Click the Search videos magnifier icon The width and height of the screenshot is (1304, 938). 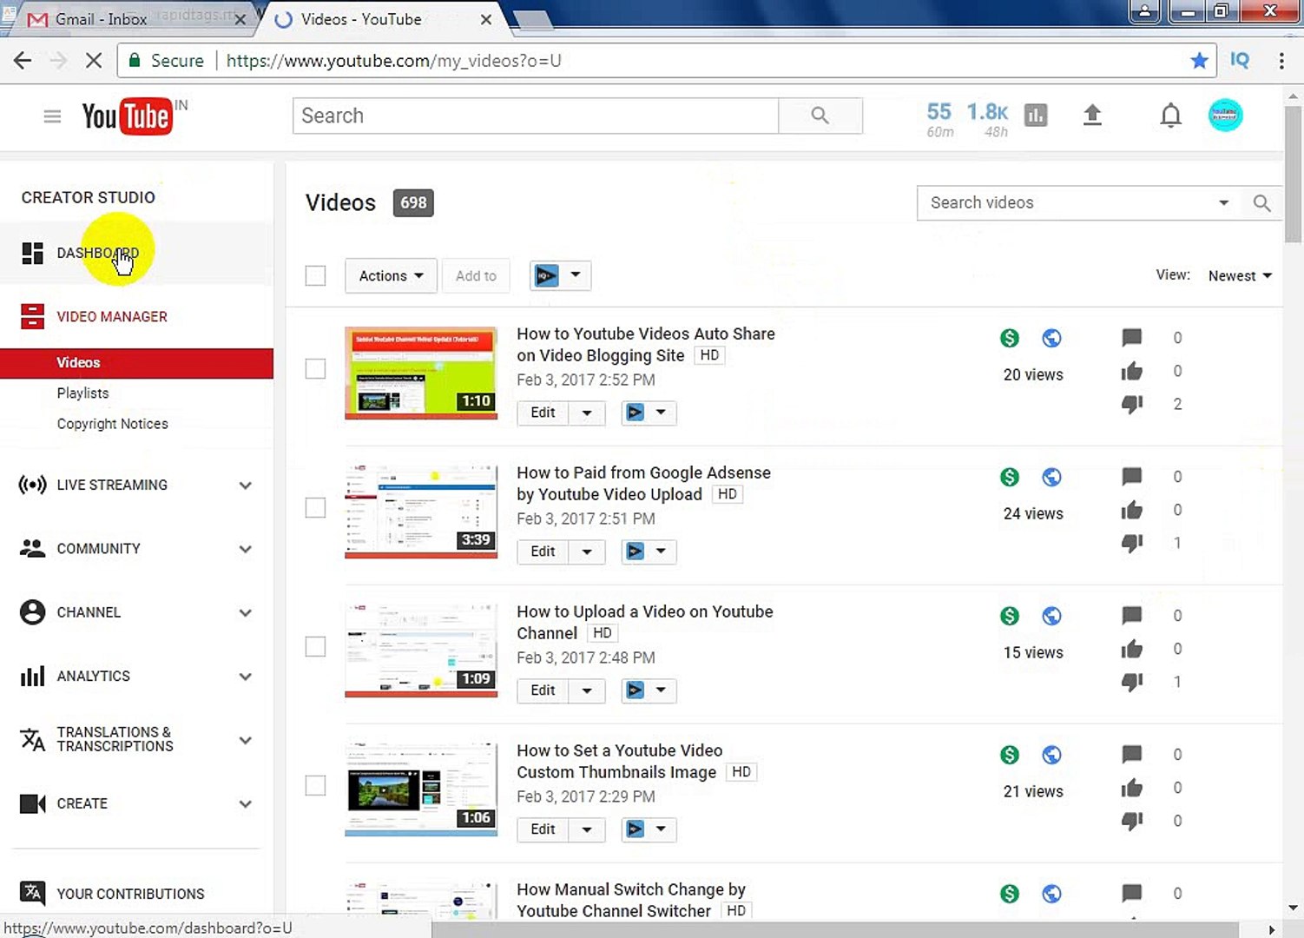click(x=1262, y=202)
